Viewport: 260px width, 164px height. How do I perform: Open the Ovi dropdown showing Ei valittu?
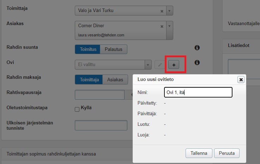click(x=148, y=65)
